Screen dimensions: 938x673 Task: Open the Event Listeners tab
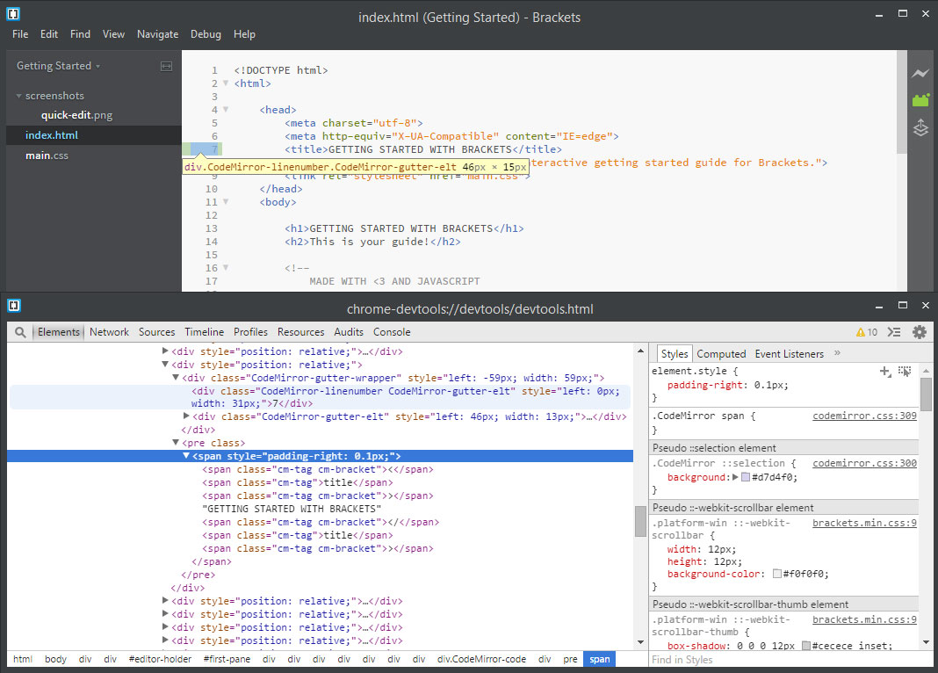pyautogui.click(x=789, y=354)
